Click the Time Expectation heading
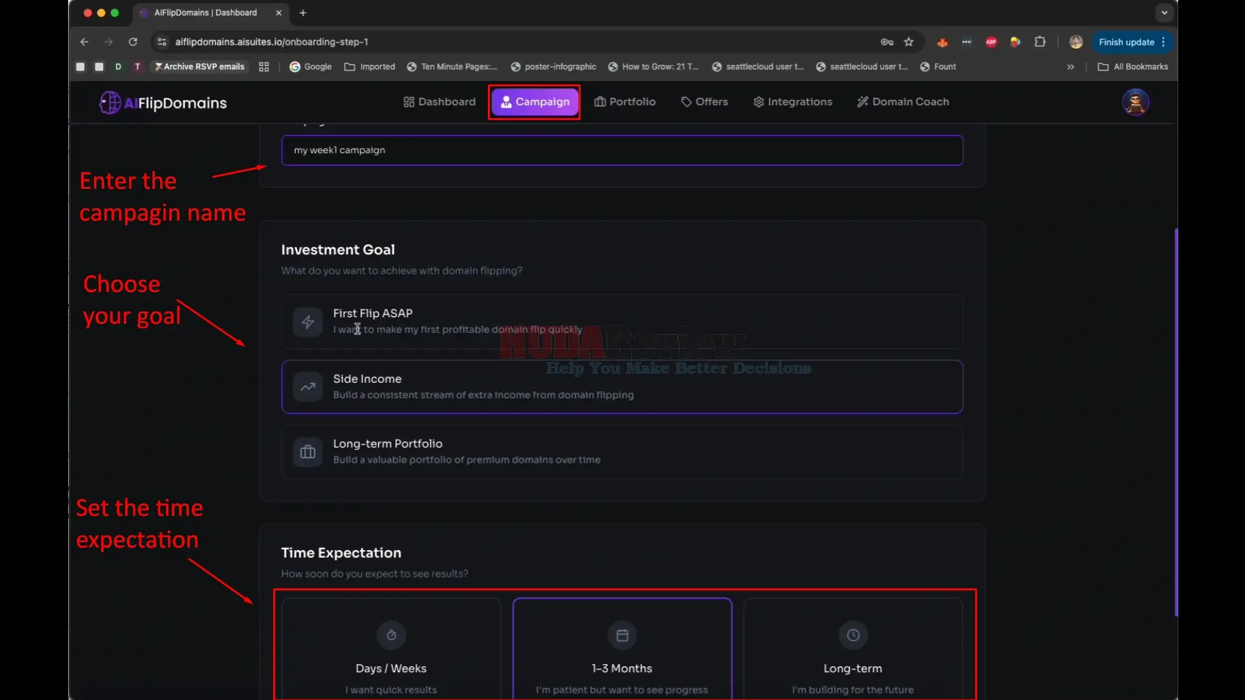1245x700 pixels. click(341, 553)
